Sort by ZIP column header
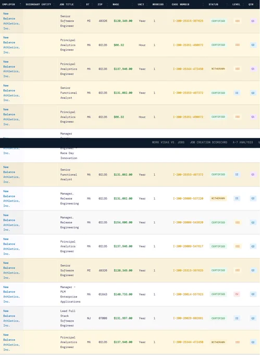 coord(100,4)
